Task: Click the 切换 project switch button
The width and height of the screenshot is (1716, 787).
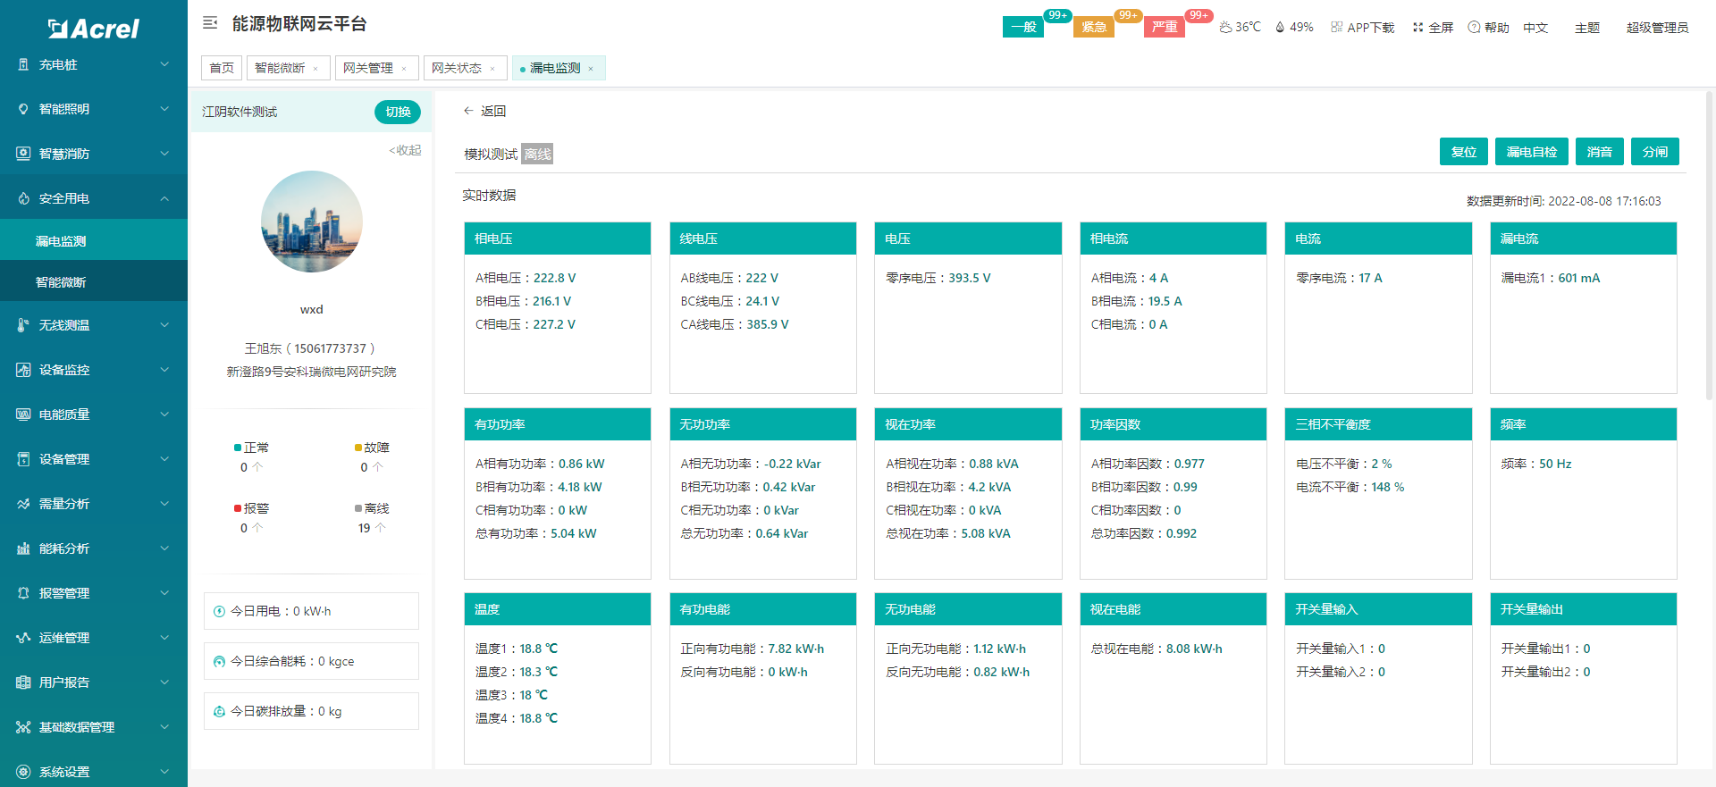Action: pyautogui.click(x=398, y=112)
